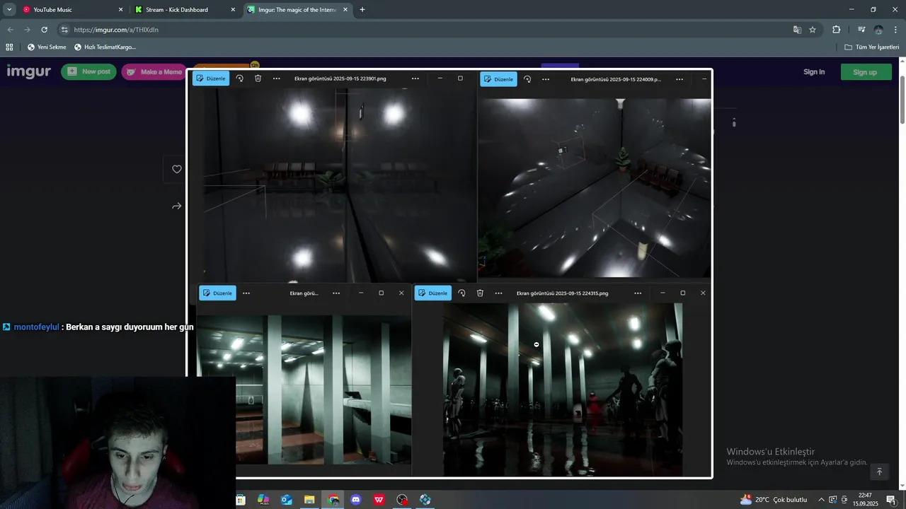Click Düzenle in the 223901.png window
The height and width of the screenshot is (509, 906).
click(x=210, y=78)
